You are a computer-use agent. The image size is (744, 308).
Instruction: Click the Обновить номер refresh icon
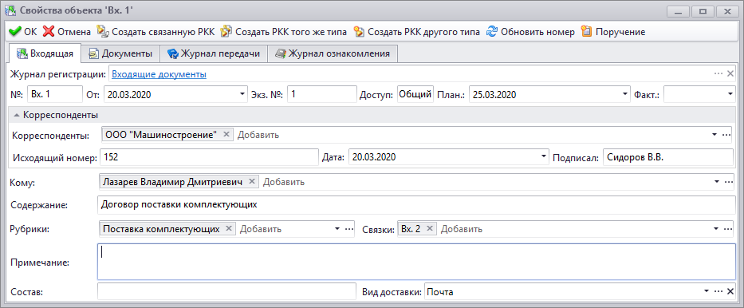[493, 32]
